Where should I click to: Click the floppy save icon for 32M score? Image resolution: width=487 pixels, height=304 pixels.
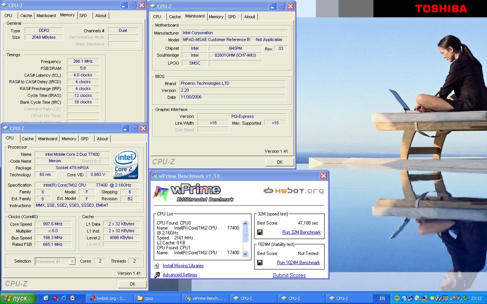point(260,232)
